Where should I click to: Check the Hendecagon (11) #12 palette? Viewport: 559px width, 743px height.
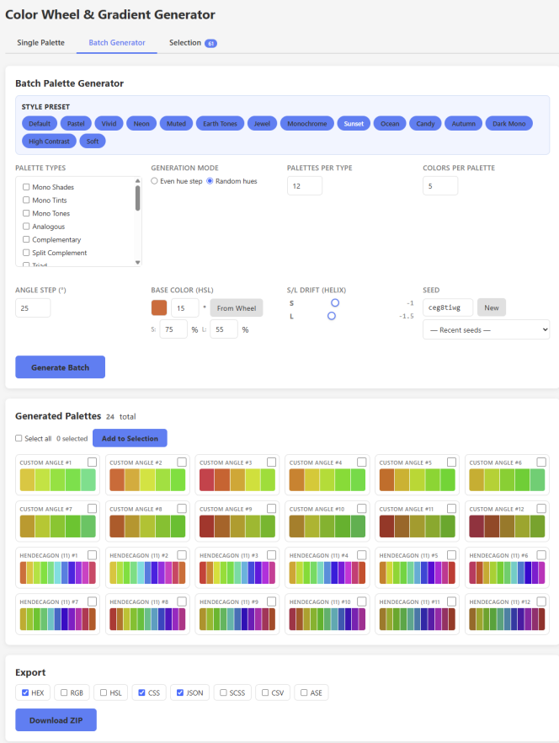541,601
